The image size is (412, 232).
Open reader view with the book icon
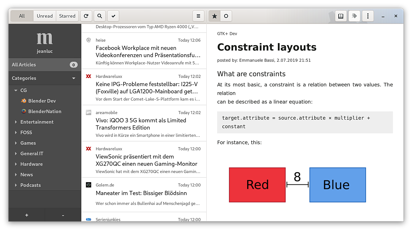tap(341, 16)
